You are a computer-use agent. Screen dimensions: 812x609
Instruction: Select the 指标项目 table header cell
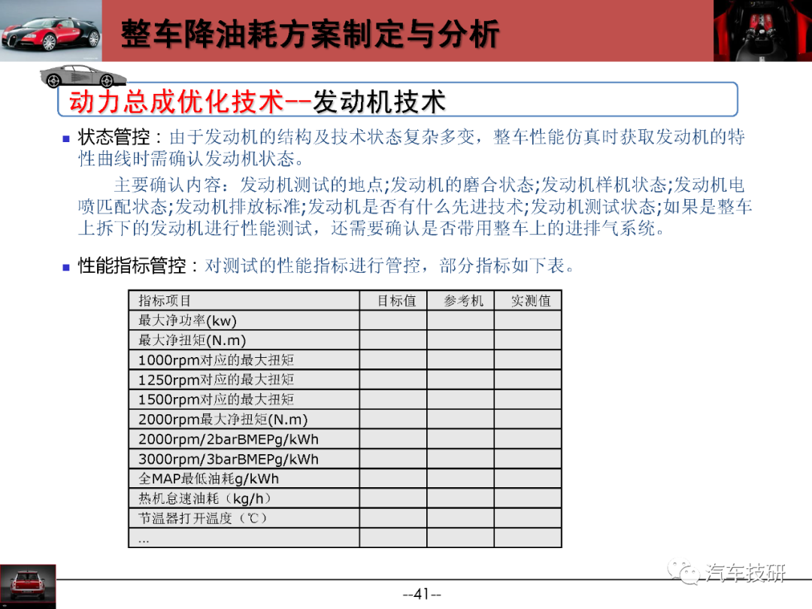(x=244, y=300)
